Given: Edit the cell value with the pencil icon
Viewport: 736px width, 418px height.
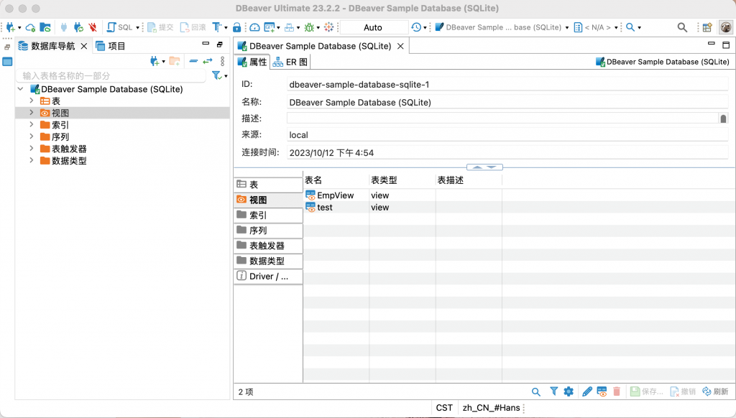Looking at the screenshot, I should click(586, 391).
